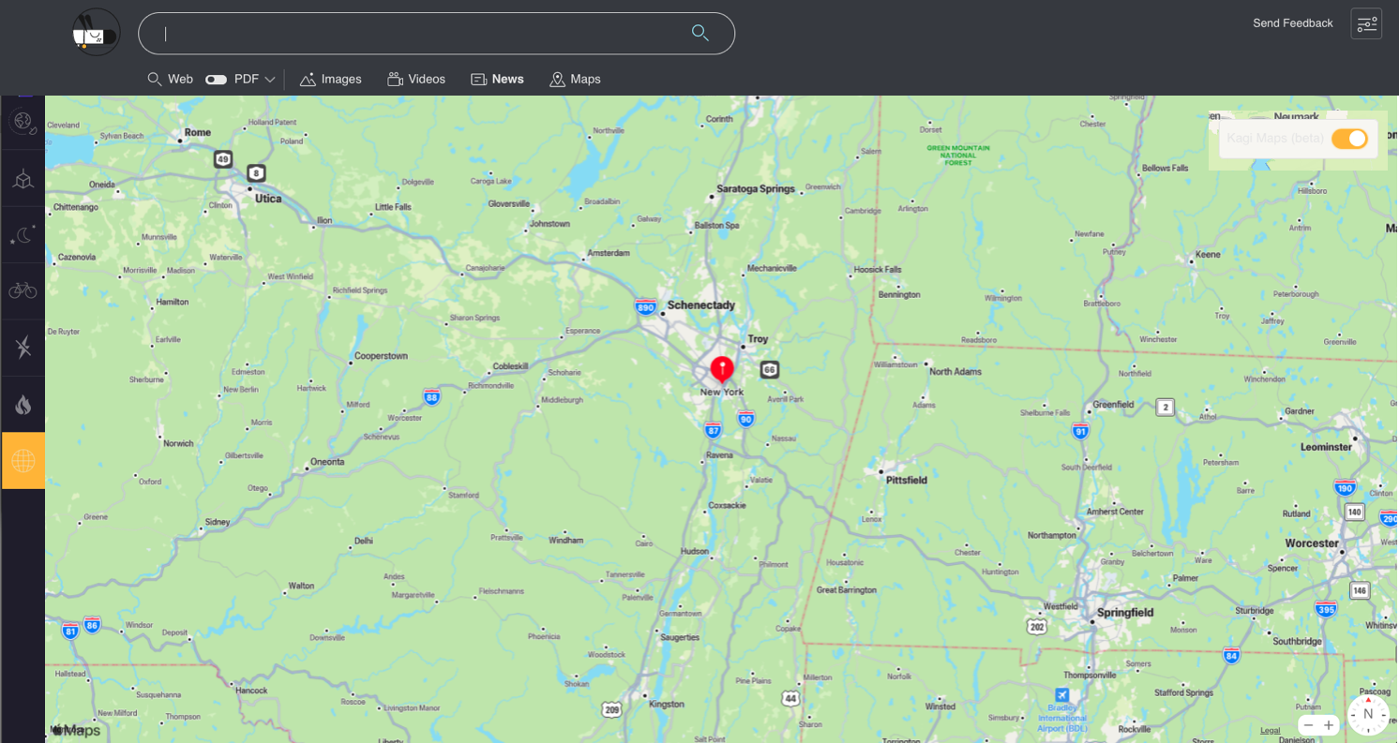1399x743 pixels.
Task: Select the cube icon in the left sidebar
Action: [23, 179]
